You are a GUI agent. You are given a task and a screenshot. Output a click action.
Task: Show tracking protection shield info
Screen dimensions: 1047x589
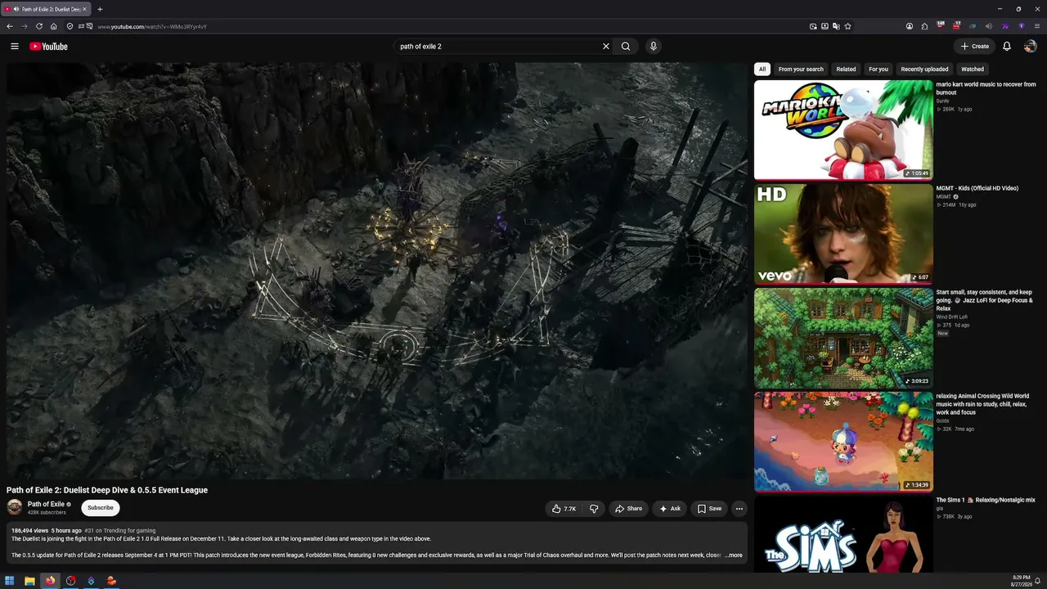[70, 26]
